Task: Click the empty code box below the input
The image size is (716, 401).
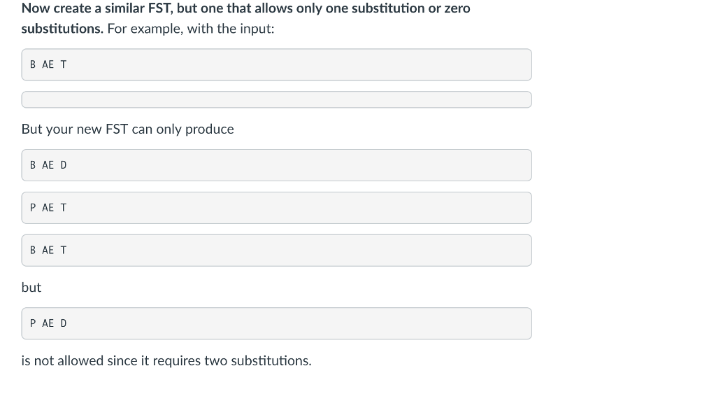Action: click(276, 99)
